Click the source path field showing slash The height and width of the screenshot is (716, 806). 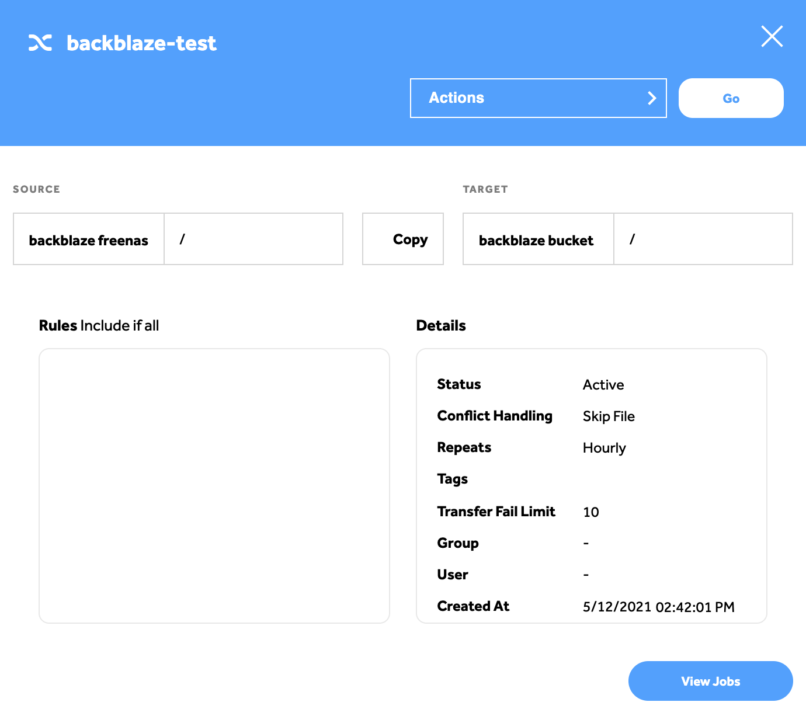(x=253, y=239)
